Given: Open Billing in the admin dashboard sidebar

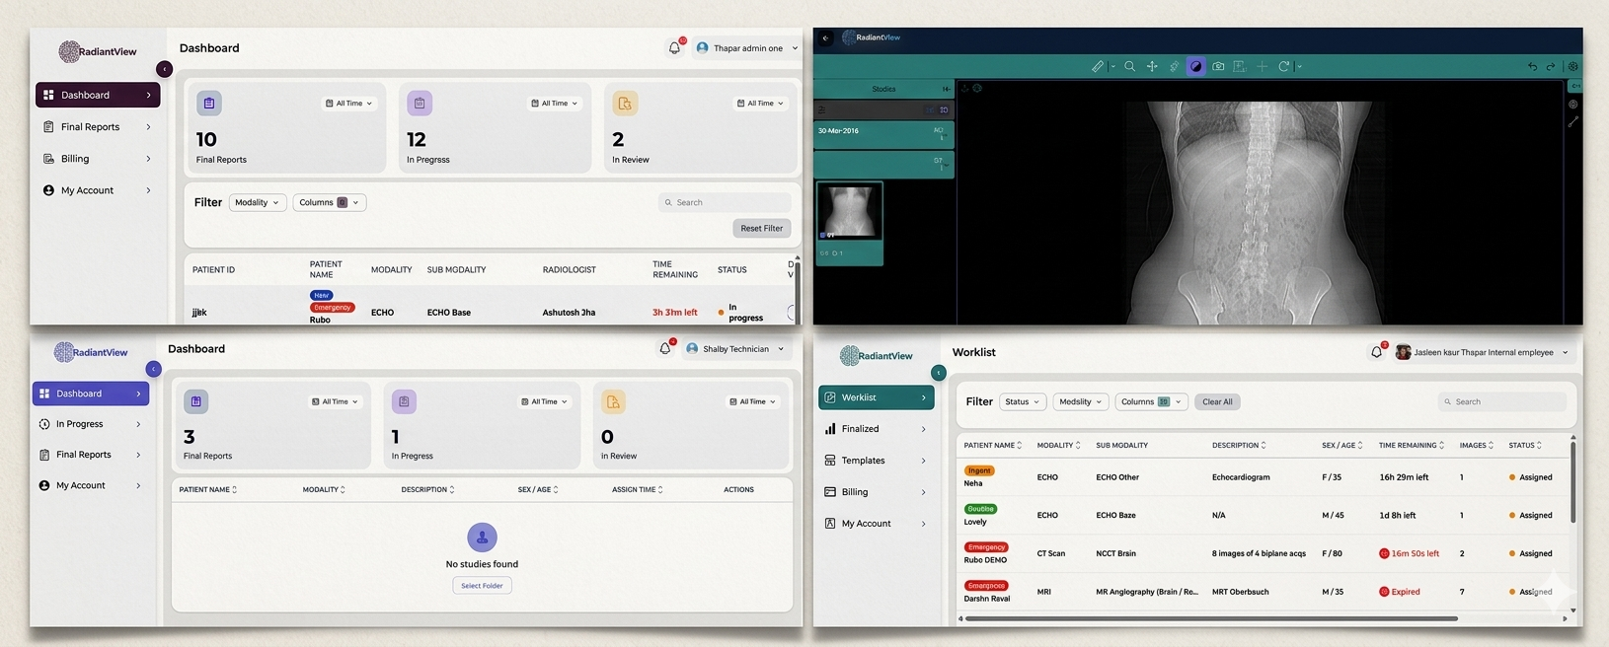Looking at the screenshot, I should [97, 159].
